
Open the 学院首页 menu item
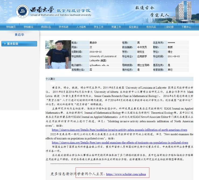click(11, 27)
